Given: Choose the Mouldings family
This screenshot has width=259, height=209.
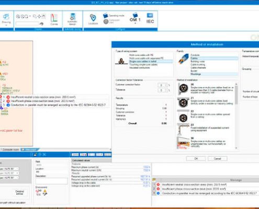Looking at the screenshot, I should [x=214, y=74].
